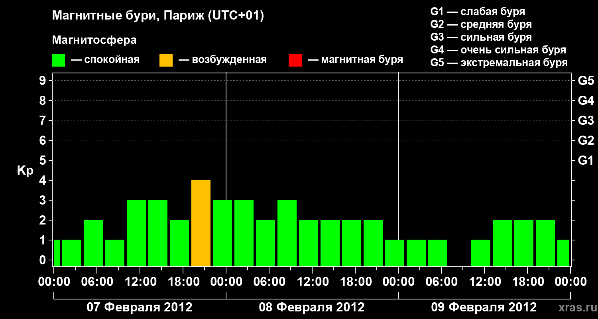Screen dimensions: 598x319
Task: Click 'G5 — экстремальная буря' legend line
Action: (499, 63)
